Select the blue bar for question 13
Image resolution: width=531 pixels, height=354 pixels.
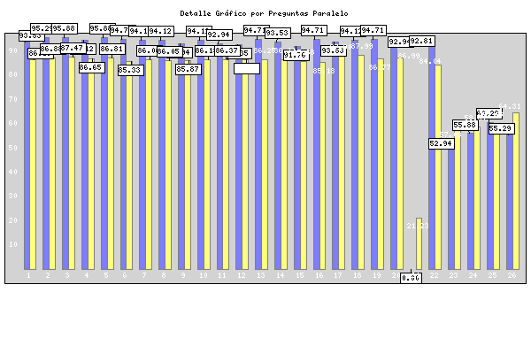click(x=258, y=155)
